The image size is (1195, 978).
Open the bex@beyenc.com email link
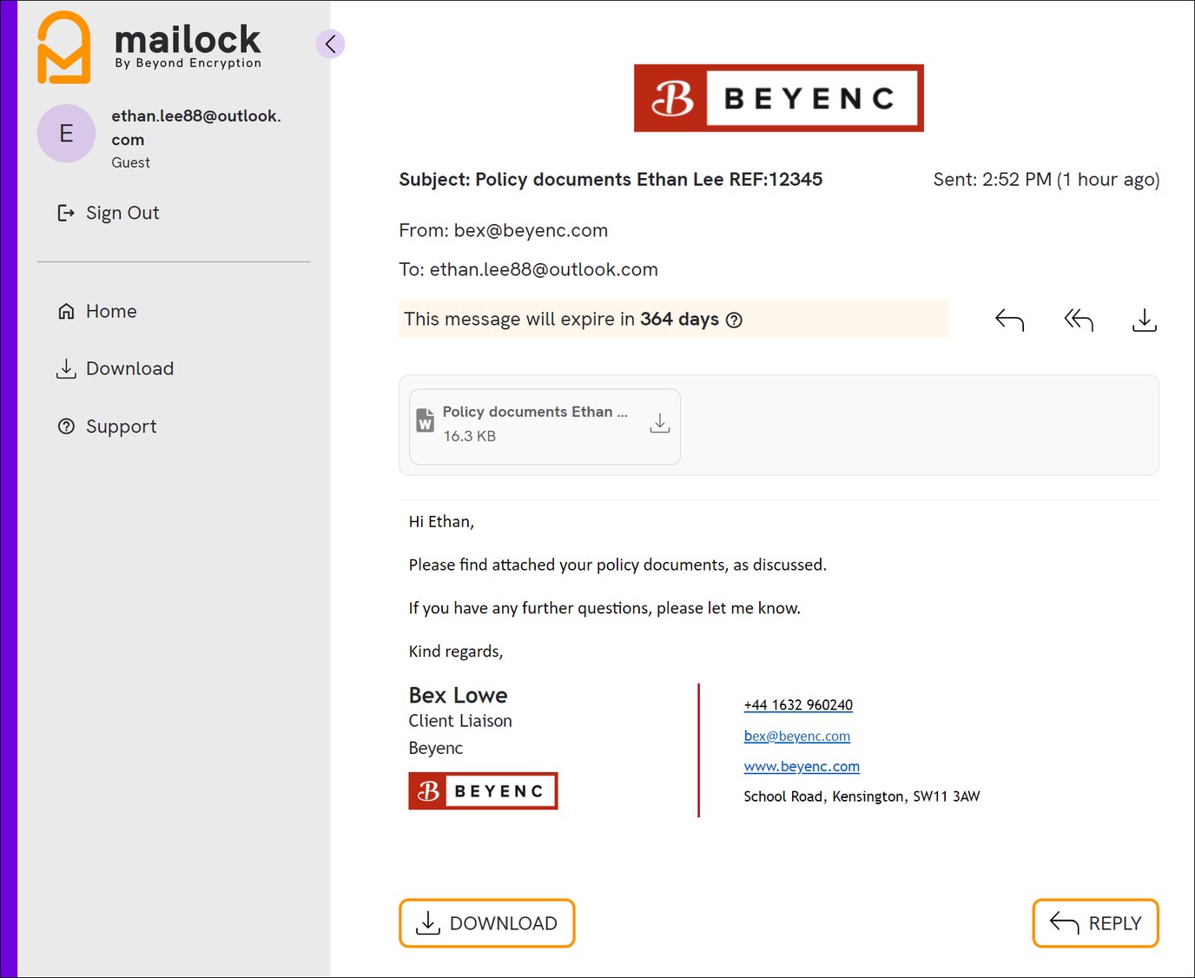[x=796, y=736]
